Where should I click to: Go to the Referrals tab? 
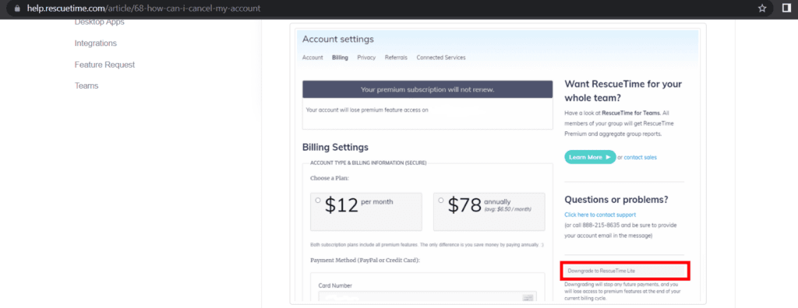396,58
